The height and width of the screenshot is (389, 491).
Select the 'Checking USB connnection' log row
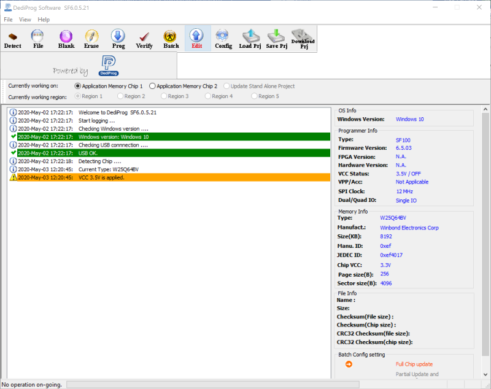(x=169, y=145)
